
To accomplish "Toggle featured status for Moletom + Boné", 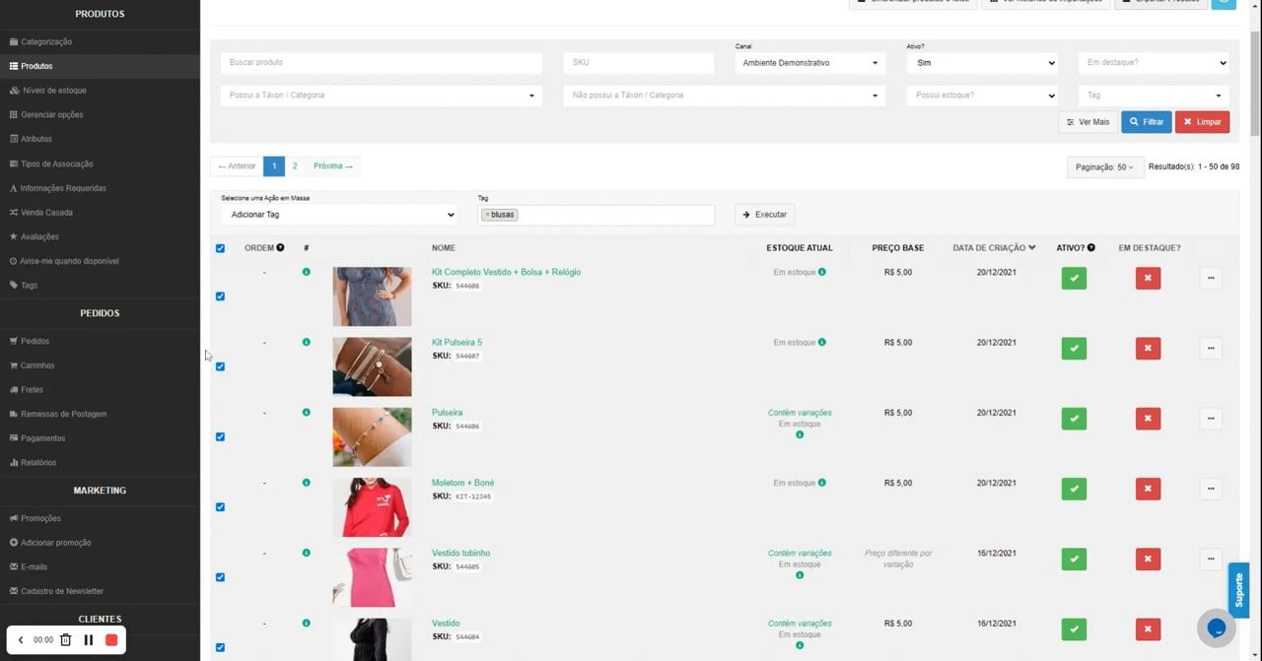I will (x=1148, y=489).
